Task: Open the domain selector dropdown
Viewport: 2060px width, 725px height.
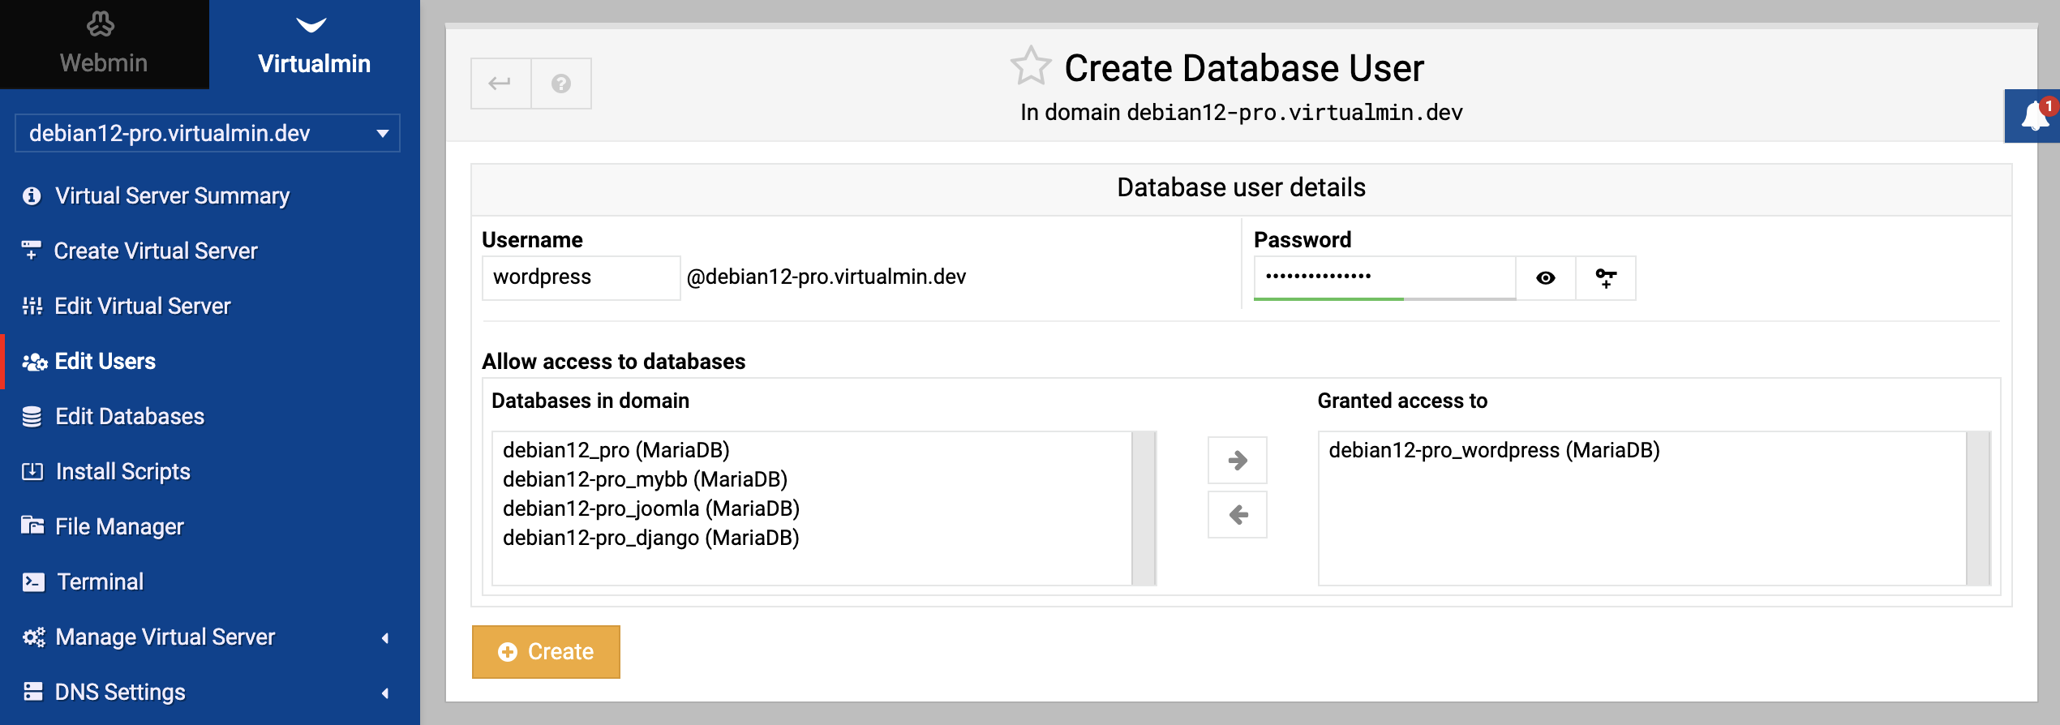Action: click(x=208, y=133)
